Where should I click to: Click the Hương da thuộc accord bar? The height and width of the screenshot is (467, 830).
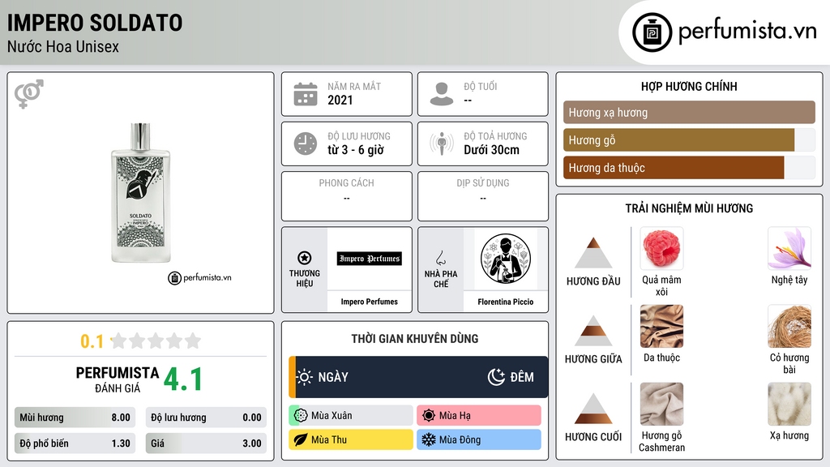click(689, 167)
